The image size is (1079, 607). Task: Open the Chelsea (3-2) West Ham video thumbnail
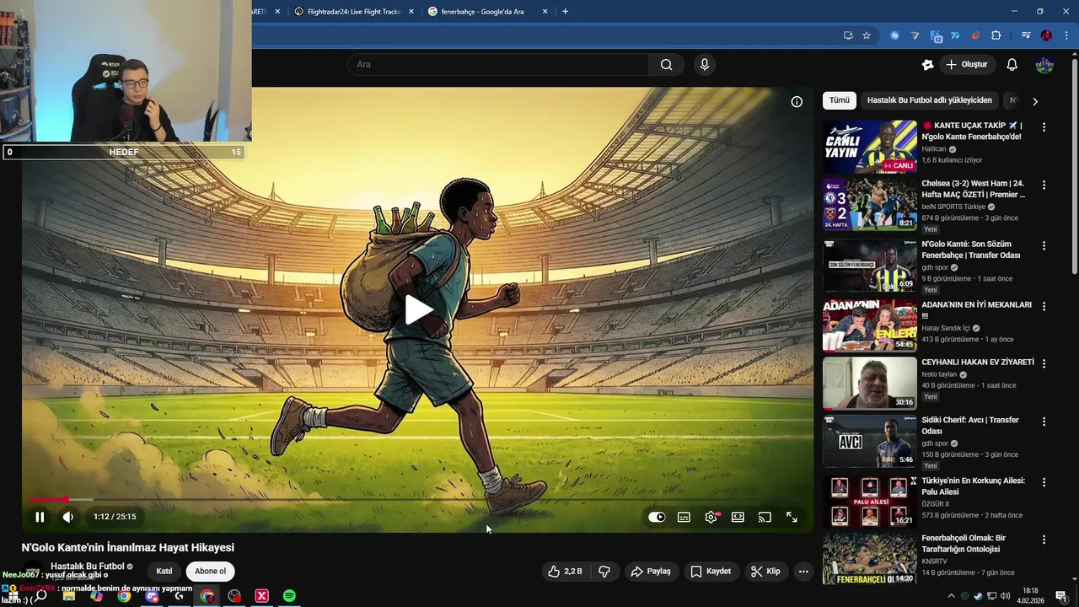870,204
